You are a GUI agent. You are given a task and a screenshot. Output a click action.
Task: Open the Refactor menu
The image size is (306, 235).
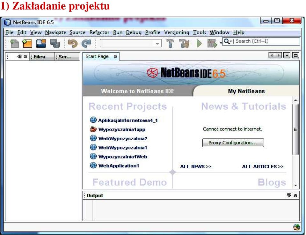coord(99,33)
